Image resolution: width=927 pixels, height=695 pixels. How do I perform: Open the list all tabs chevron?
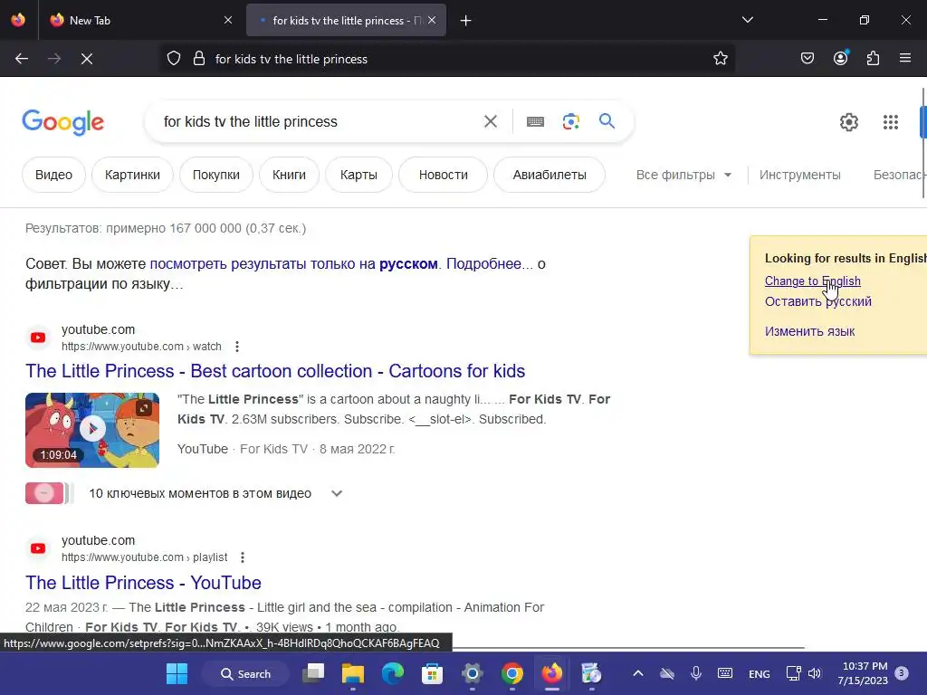click(x=747, y=20)
